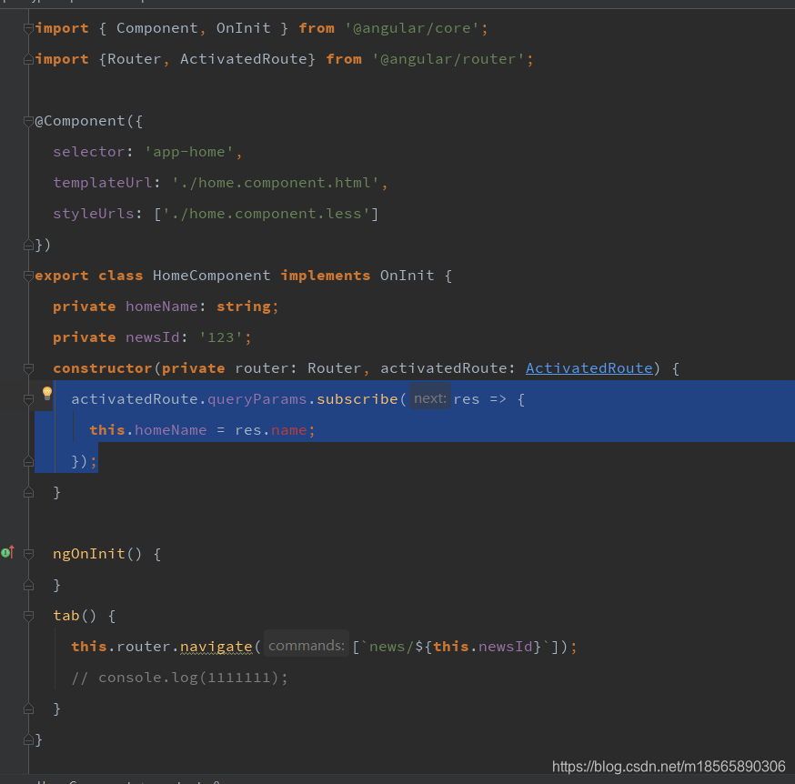795x784 pixels.
Task: Click the HomeComponent class name
Action: pyautogui.click(x=211, y=276)
